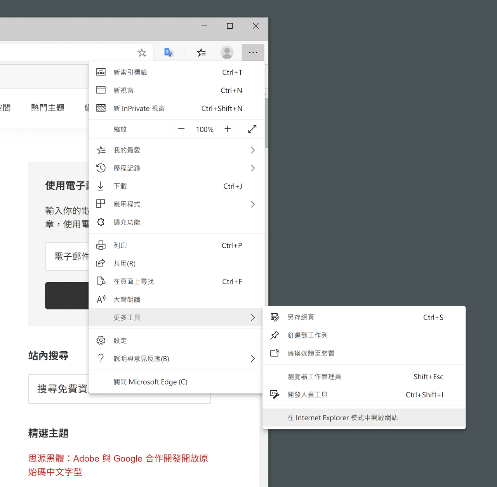Expand the 說明與意見反應 submenu arrow
This screenshot has height=487, width=497.
point(253,359)
